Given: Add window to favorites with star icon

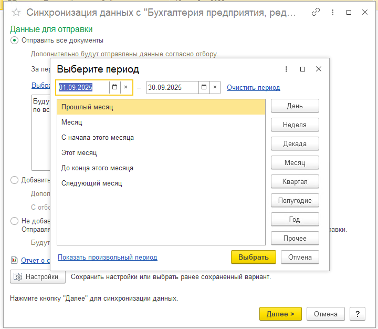Looking at the screenshot, I should tap(16, 12).
